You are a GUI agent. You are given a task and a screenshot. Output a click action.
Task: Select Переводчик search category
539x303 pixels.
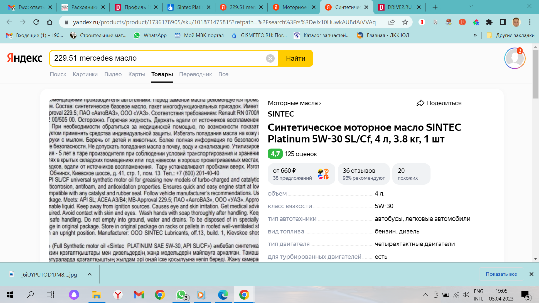tap(195, 74)
